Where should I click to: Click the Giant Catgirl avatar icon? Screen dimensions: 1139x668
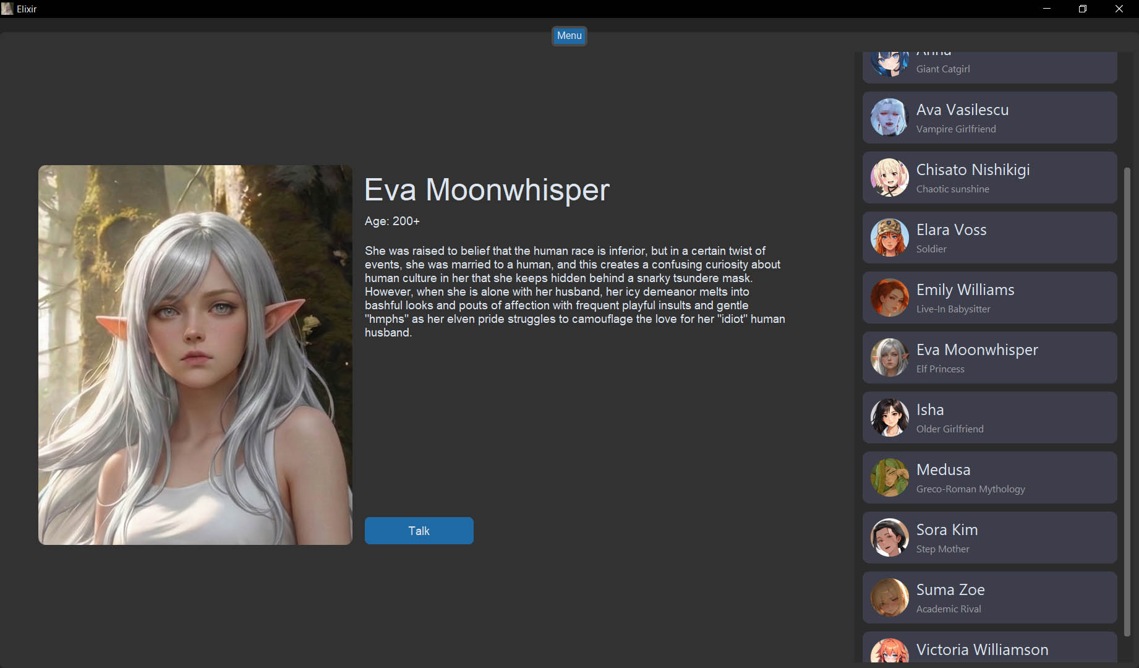coord(889,64)
